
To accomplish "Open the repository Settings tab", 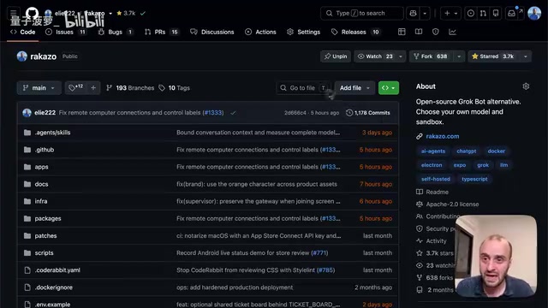I will 303,32.
